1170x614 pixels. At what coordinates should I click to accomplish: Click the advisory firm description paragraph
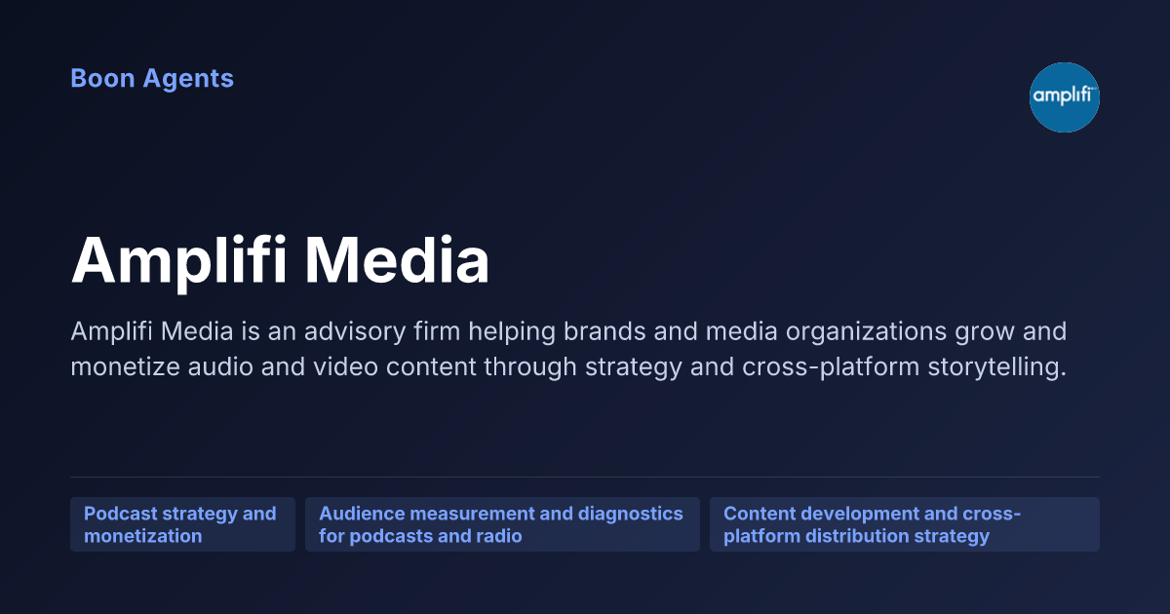pos(569,351)
